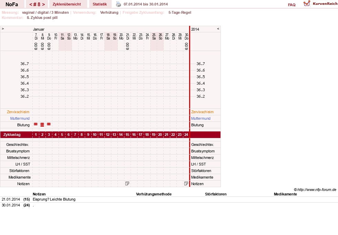The height and width of the screenshot is (235, 338).
Task: Click left temperature label 36.7
Action: point(24,64)
